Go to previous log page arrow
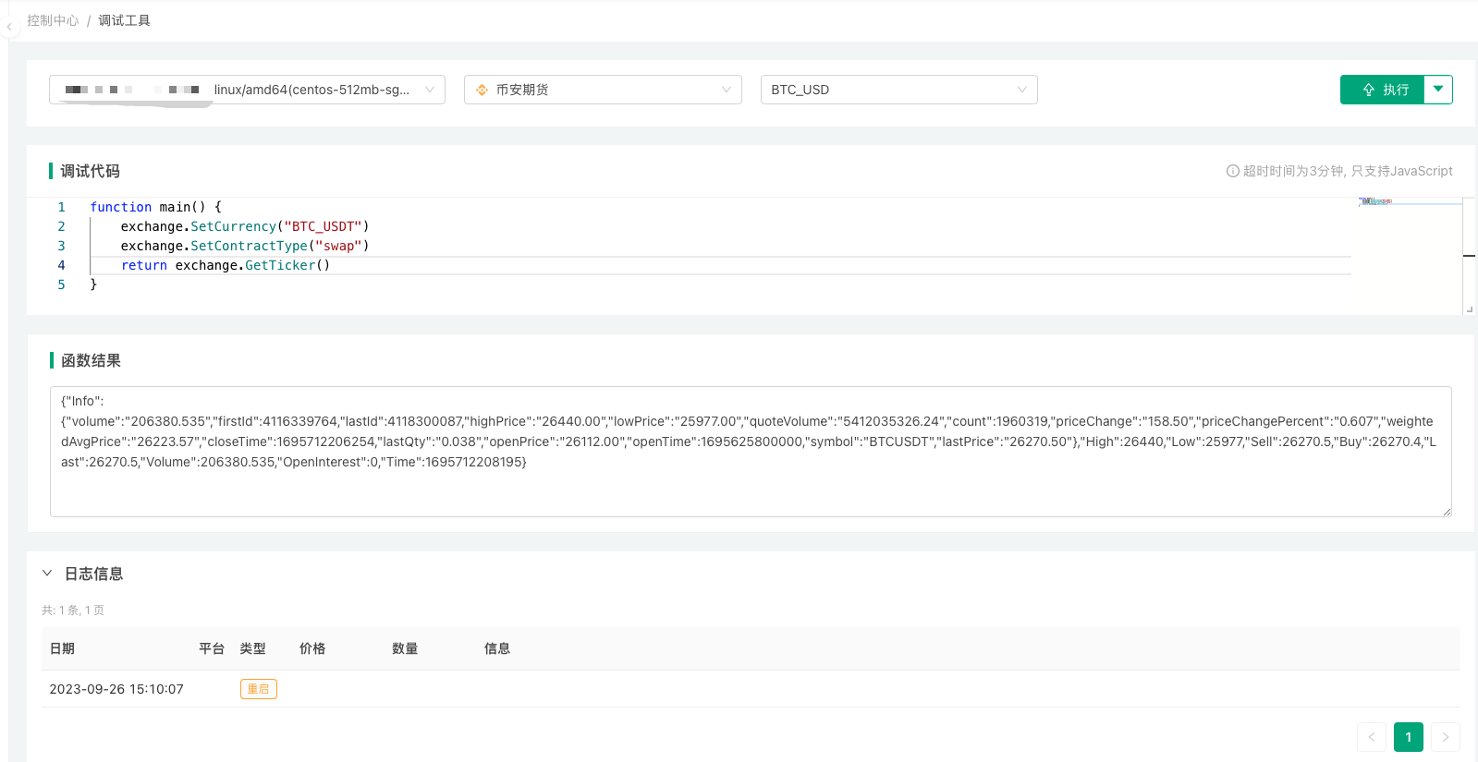This screenshot has height=762, width=1478. click(1371, 737)
